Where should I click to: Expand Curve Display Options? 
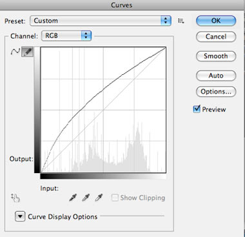coord(20,216)
